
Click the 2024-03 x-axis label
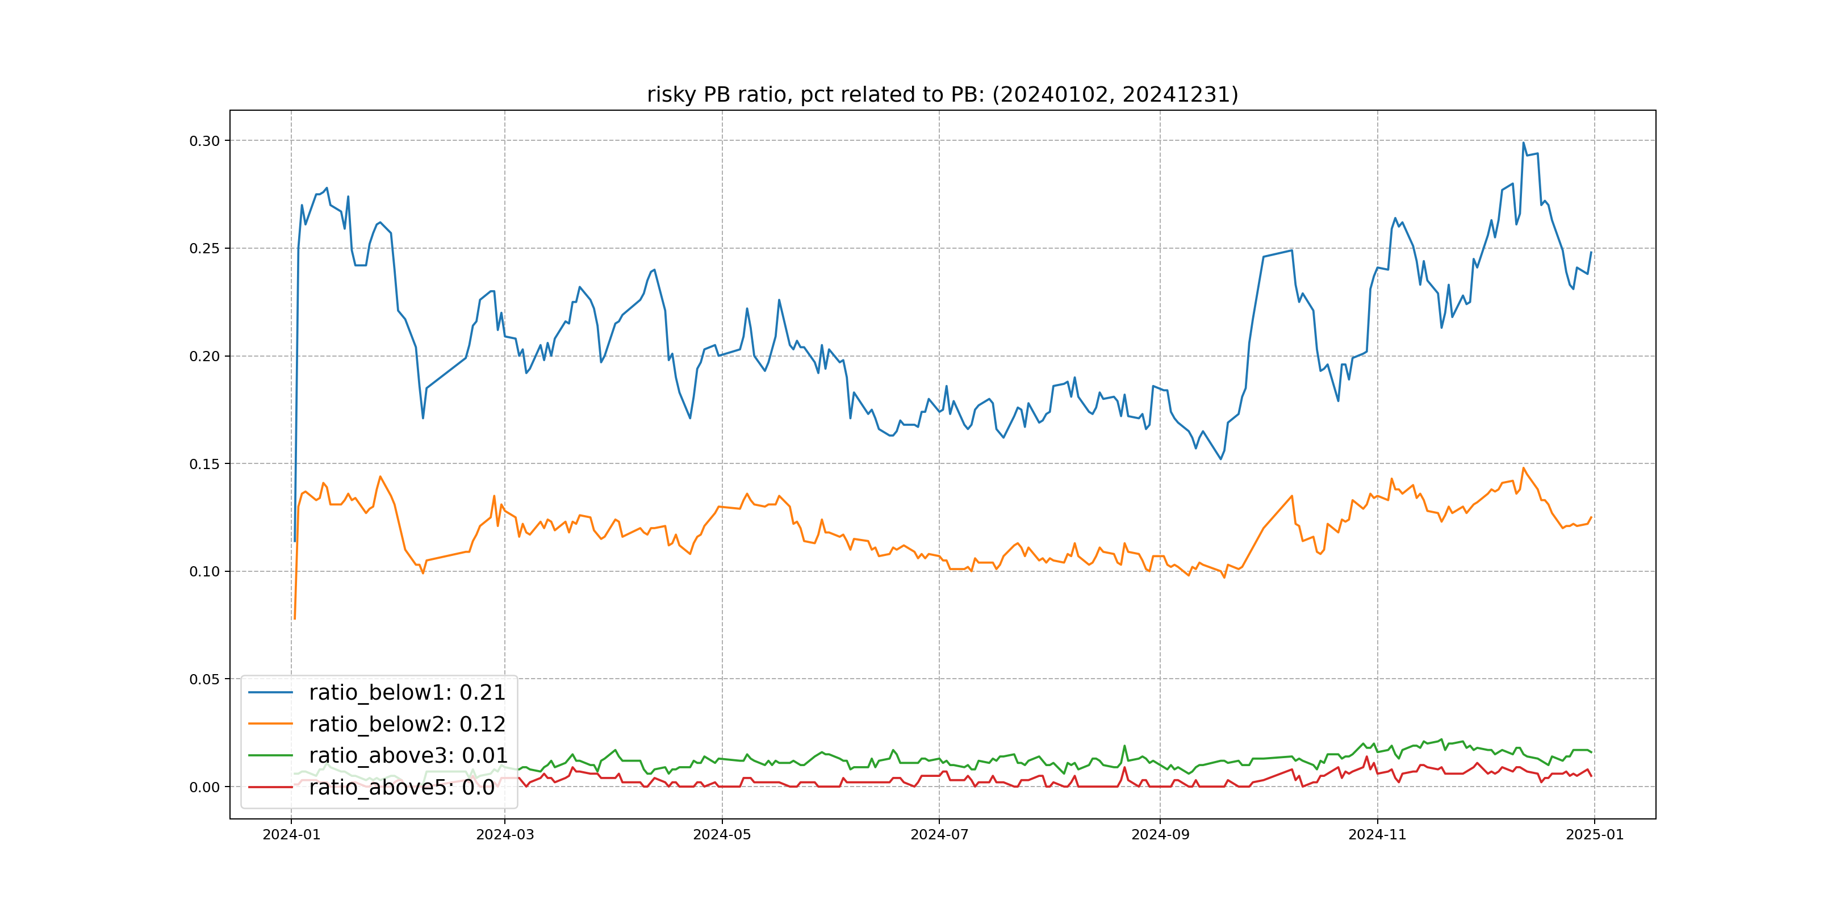(505, 835)
